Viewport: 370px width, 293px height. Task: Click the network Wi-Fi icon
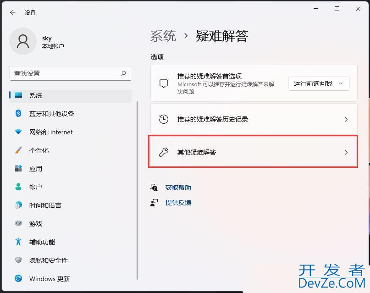(18, 132)
